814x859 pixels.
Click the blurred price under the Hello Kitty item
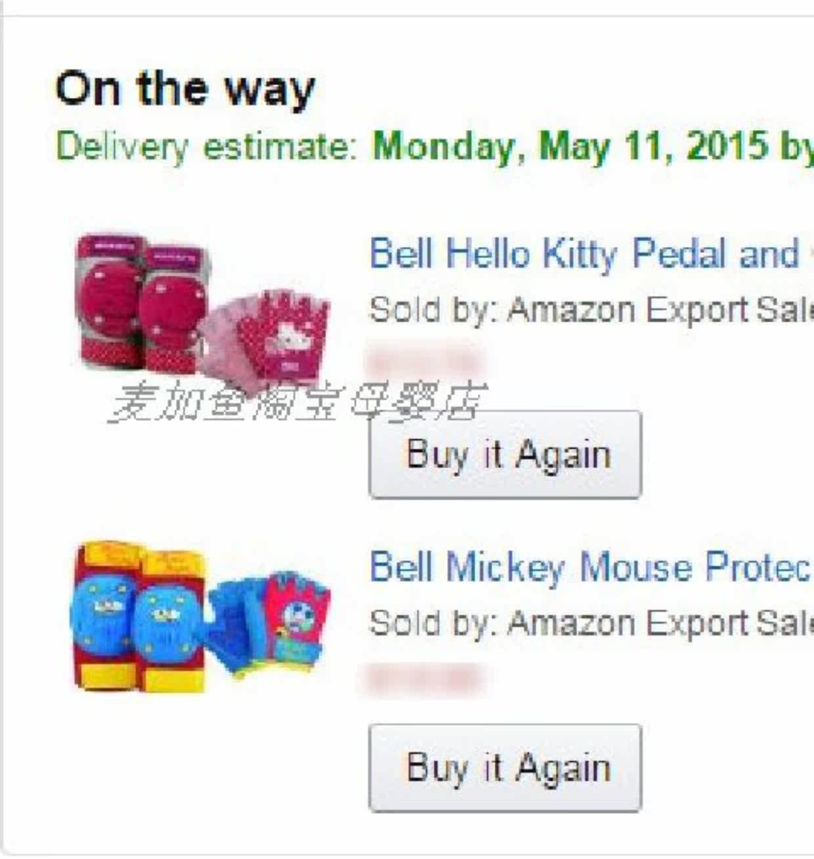pos(423,361)
